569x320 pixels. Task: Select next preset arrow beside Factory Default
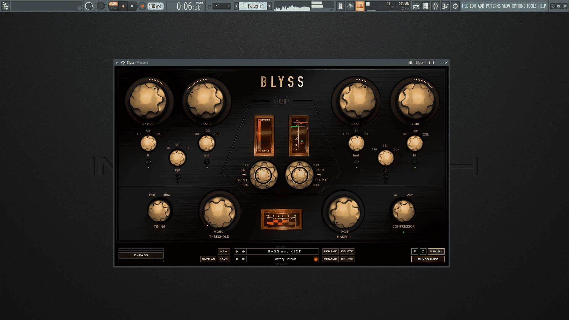[243, 259]
